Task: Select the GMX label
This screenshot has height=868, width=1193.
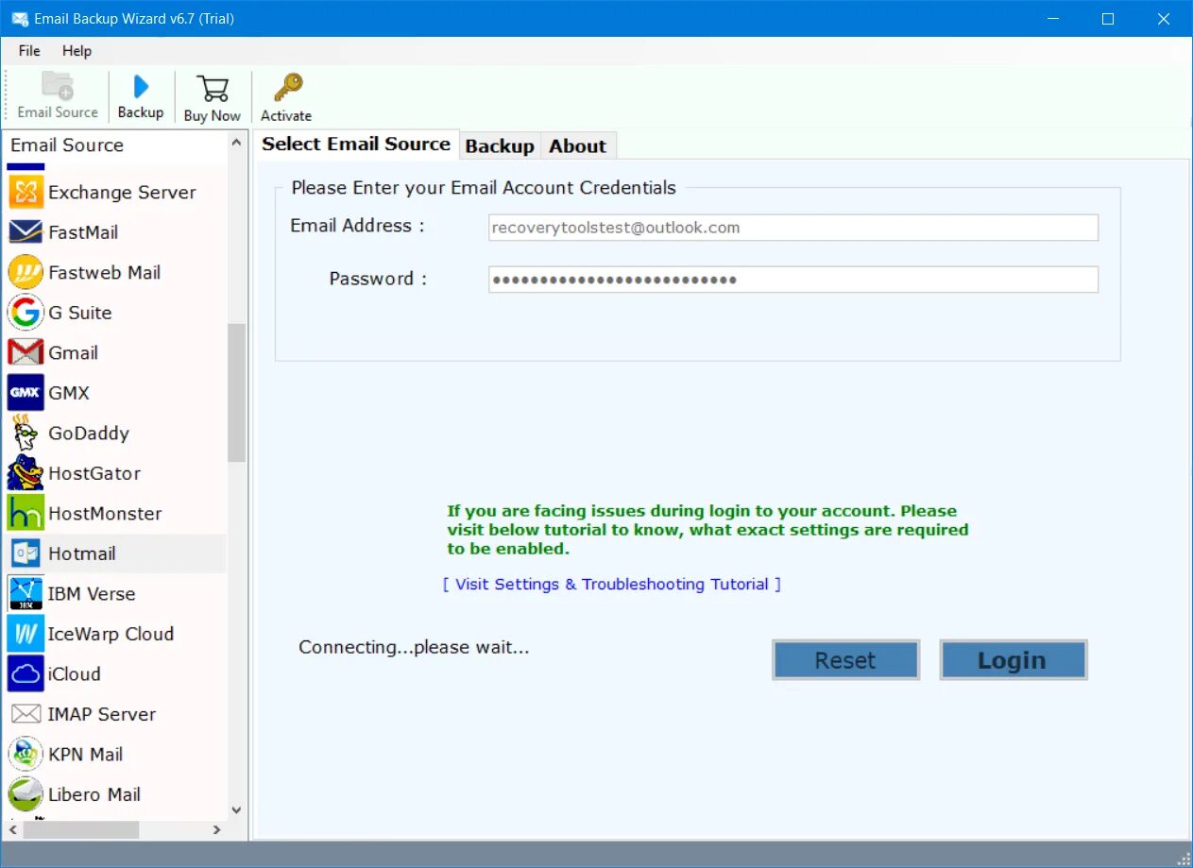Action: 69,393
